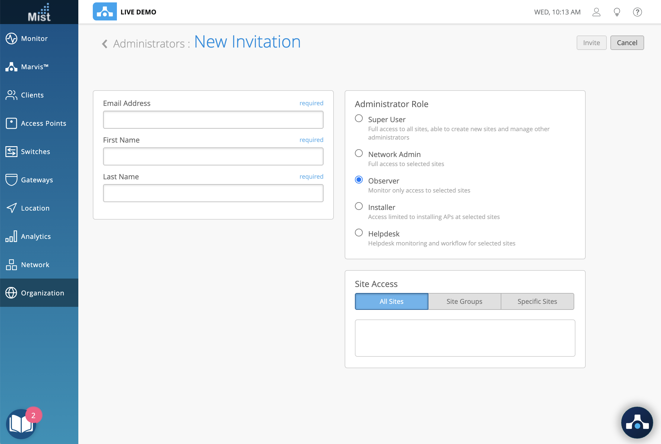Click the Last Name input box
661x444 pixels.
213,193
